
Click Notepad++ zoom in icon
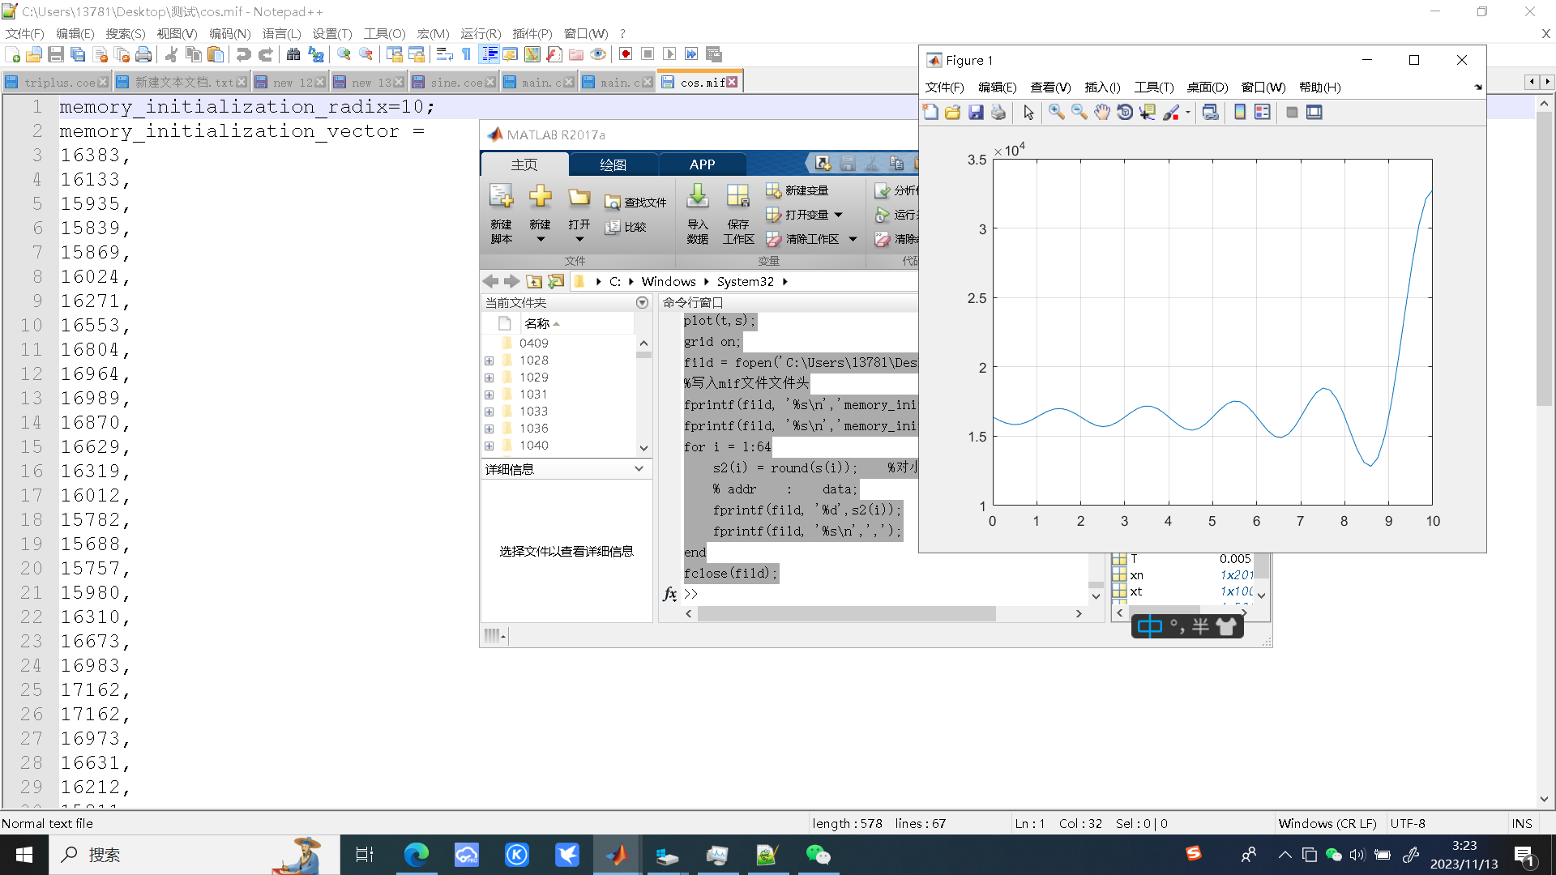tap(344, 54)
